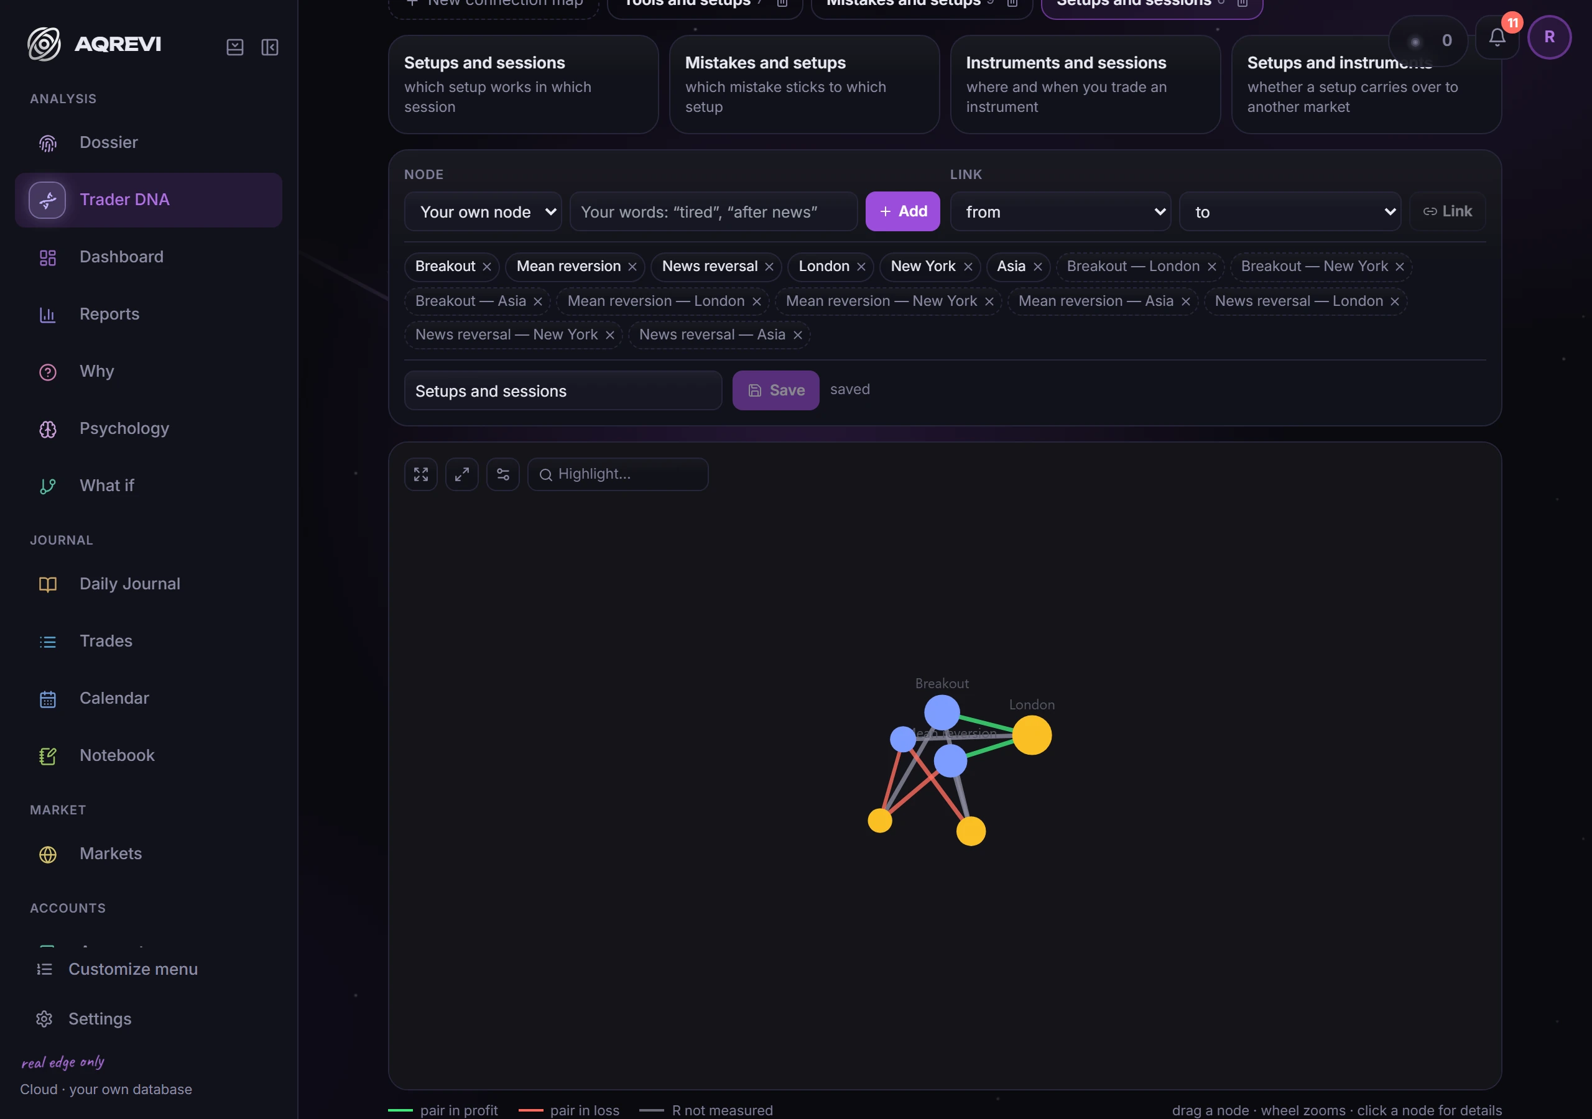Click the 'saved' status text

click(850, 390)
